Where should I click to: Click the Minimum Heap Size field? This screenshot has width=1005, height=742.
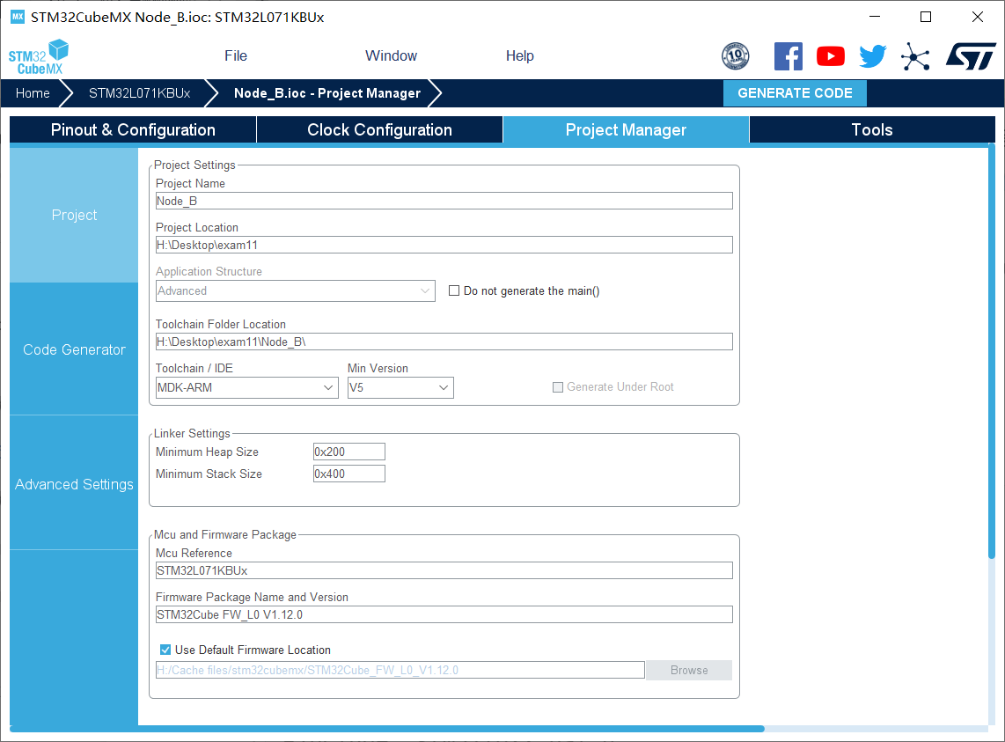349,452
